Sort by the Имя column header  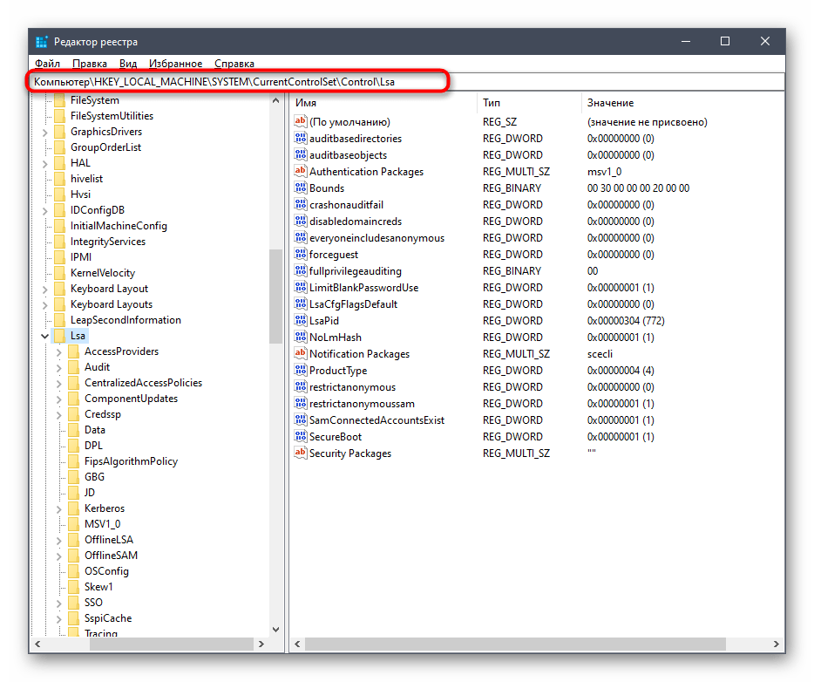pos(383,103)
